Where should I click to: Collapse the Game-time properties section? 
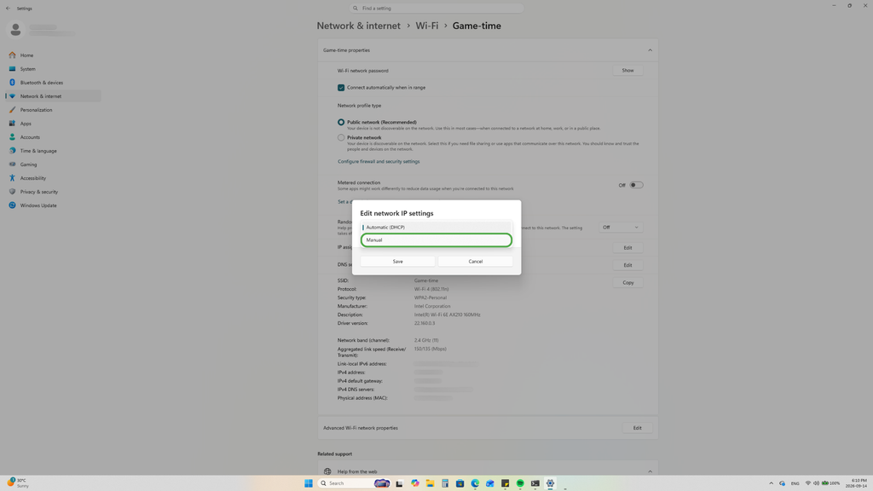click(x=650, y=50)
